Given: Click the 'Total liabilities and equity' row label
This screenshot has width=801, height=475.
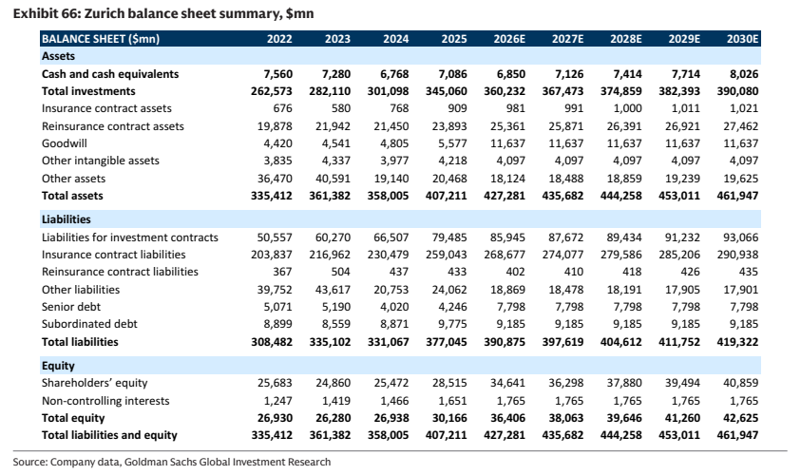Looking at the screenshot, I should click(x=109, y=435).
